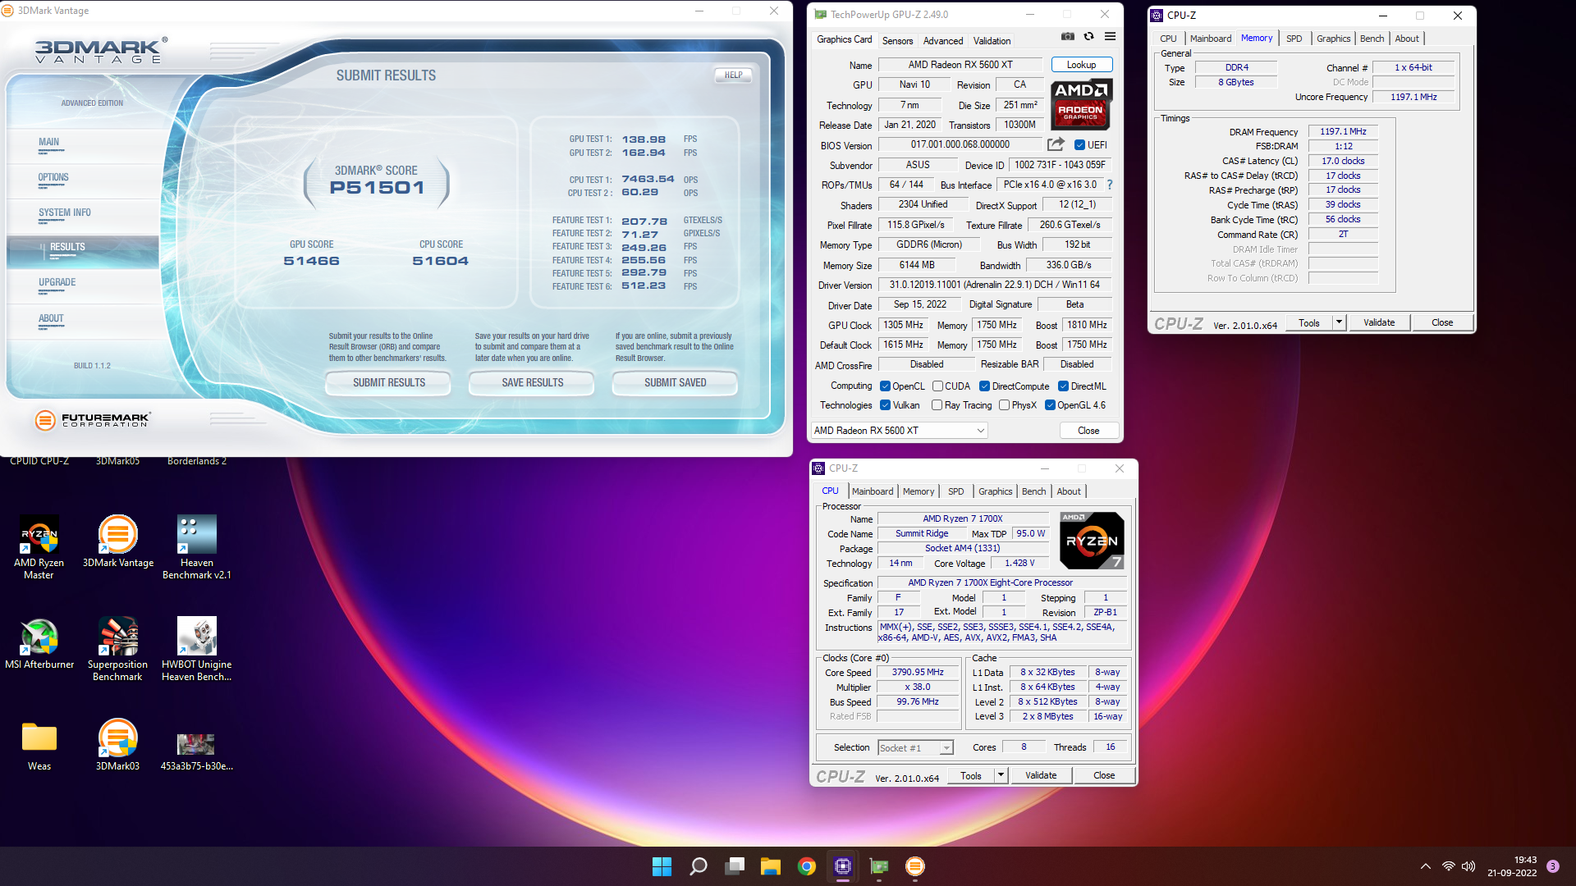Toggle the OpenCL checkbox

tap(885, 386)
